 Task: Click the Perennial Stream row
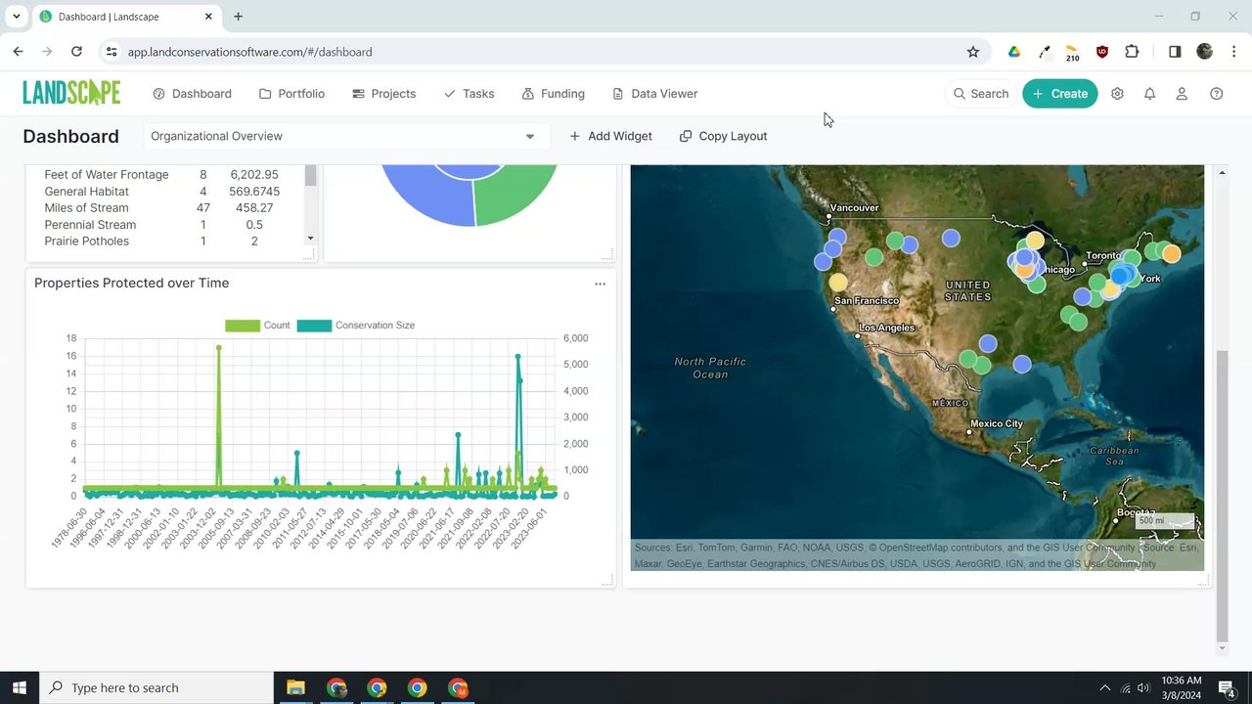tap(163, 225)
